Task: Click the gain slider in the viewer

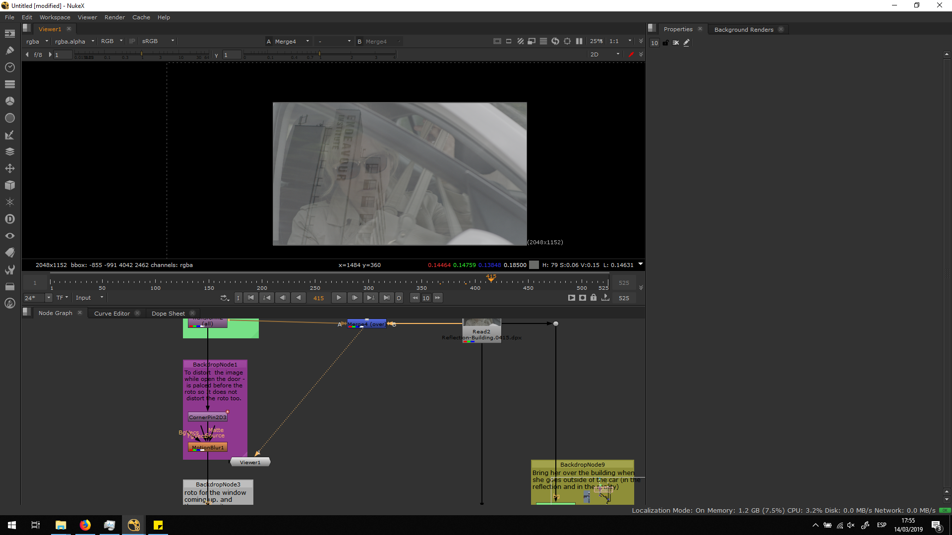Action: [141, 54]
